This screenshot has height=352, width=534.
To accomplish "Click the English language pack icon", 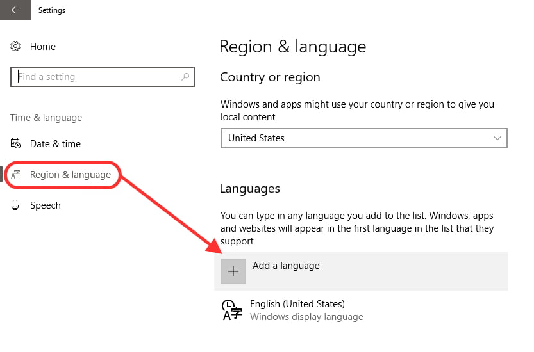I will [232, 310].
